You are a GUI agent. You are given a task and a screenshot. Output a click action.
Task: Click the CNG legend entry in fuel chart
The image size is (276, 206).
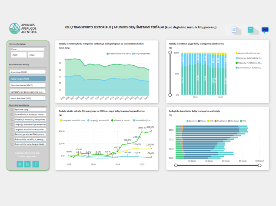tap(210, 121)
